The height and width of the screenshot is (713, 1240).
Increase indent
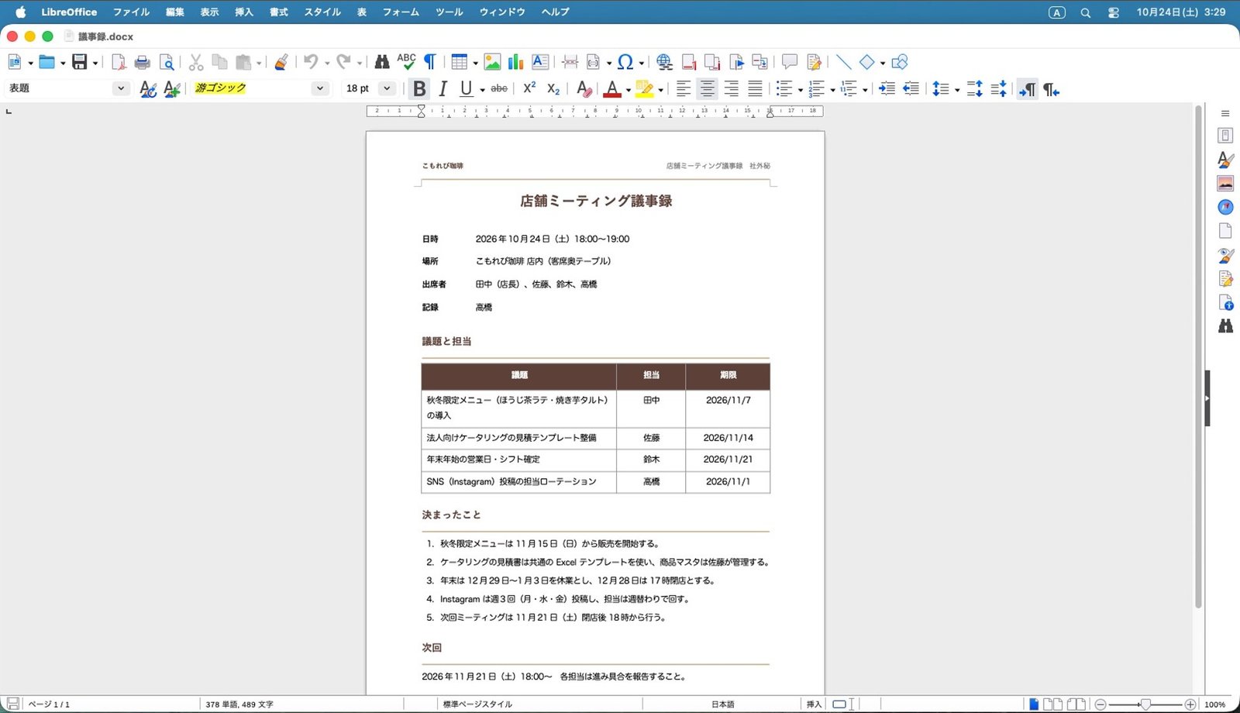(x=887, y=89)
